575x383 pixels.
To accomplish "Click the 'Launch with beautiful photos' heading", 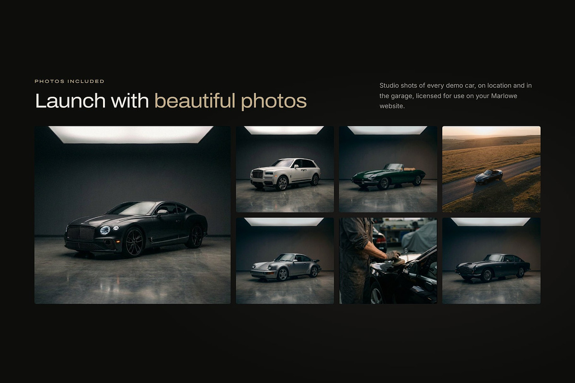I will [x=171, y=101].
